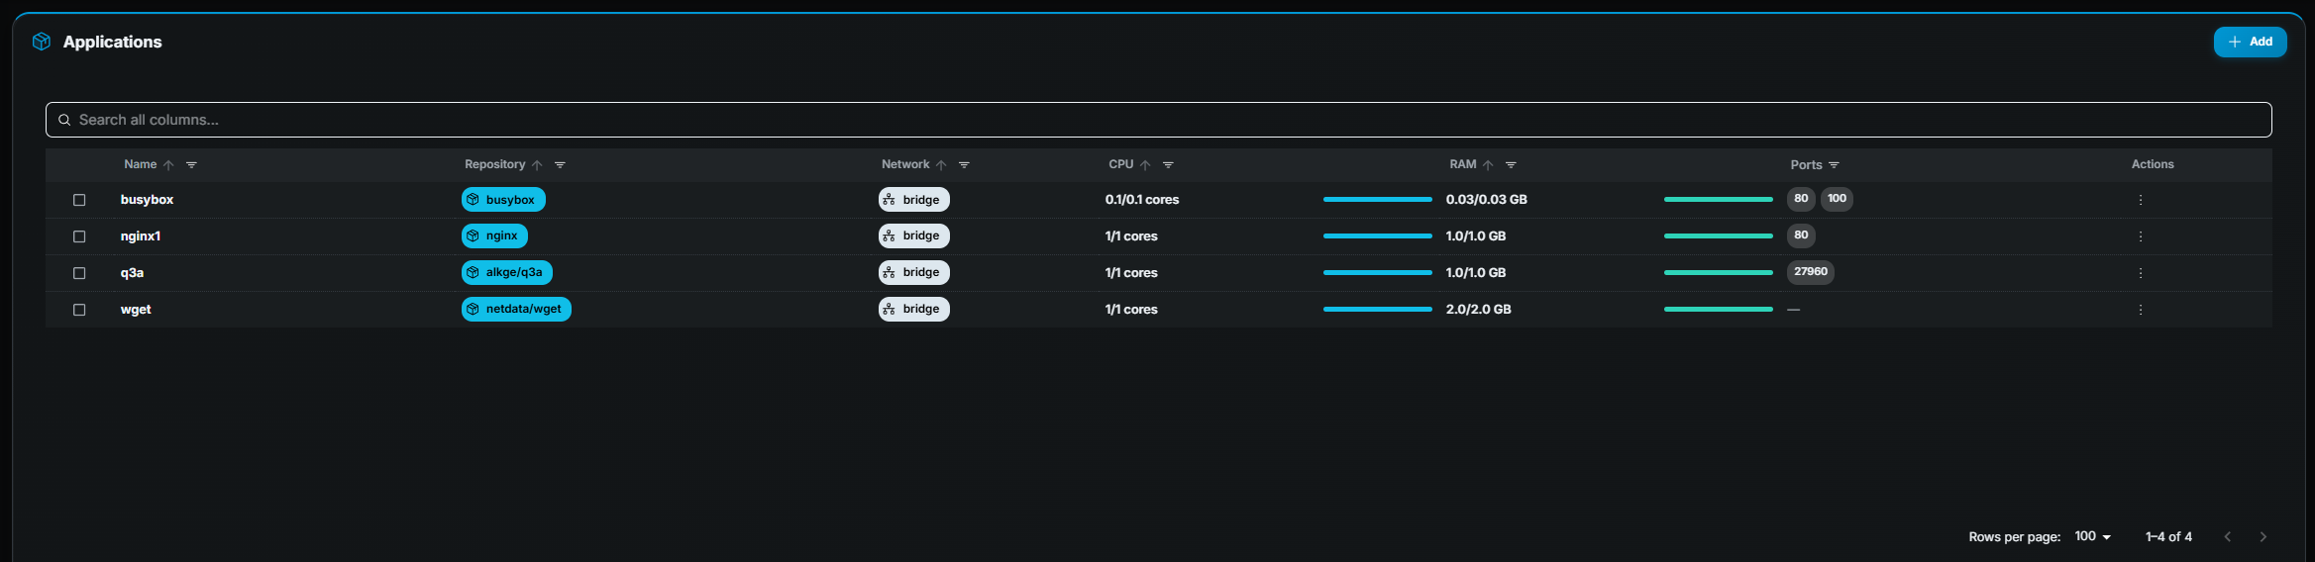
Task: Click the wget application name
Action: 136,310
